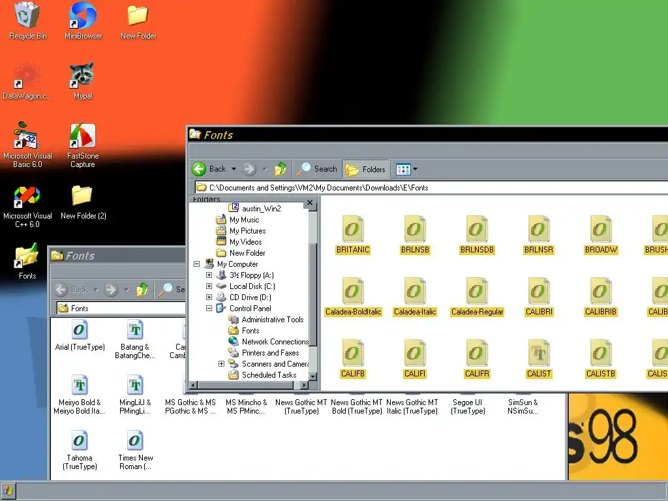This screenshot has height=501, width=668.
Task: Select the FastStone Capture shortcut
Action: (83, 145)
